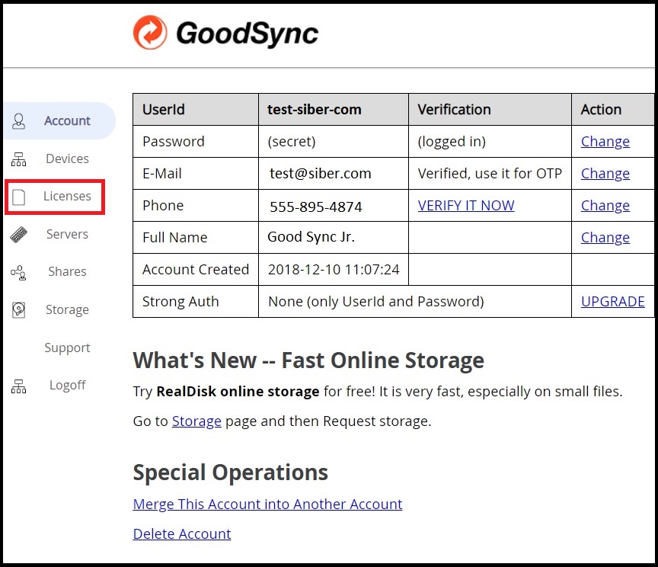658x567 pixels.
Task: Click the Account person icon in sidebar
Action: [x=19, y=121]
